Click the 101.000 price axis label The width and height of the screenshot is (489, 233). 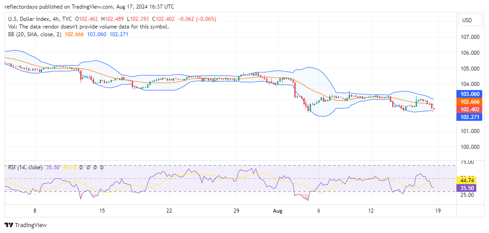coord(470,131)
